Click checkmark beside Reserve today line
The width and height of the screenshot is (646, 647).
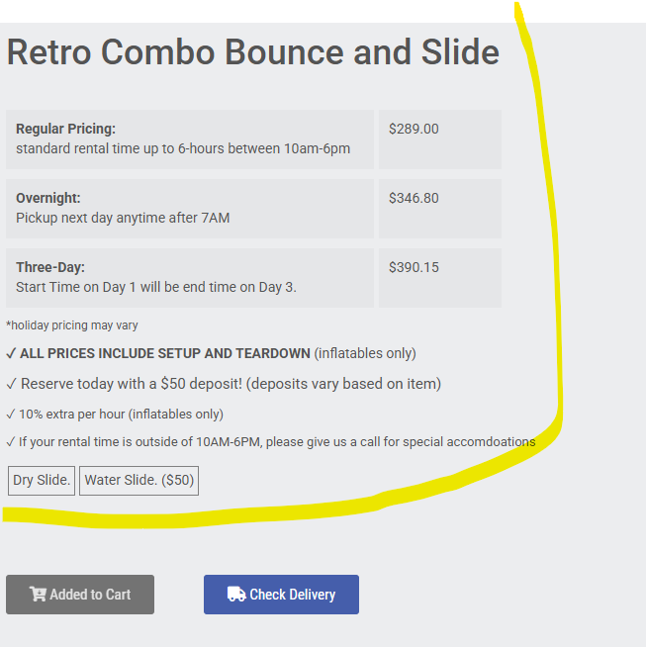(x=11, y=384)
